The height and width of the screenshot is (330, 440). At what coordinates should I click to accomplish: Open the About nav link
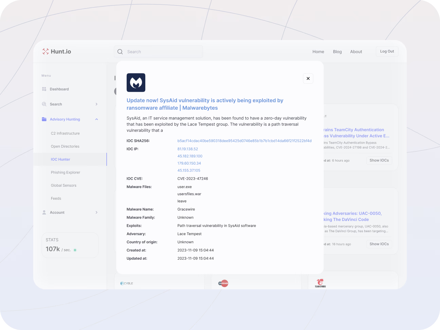pyautogui.click(x=356, y=52)
